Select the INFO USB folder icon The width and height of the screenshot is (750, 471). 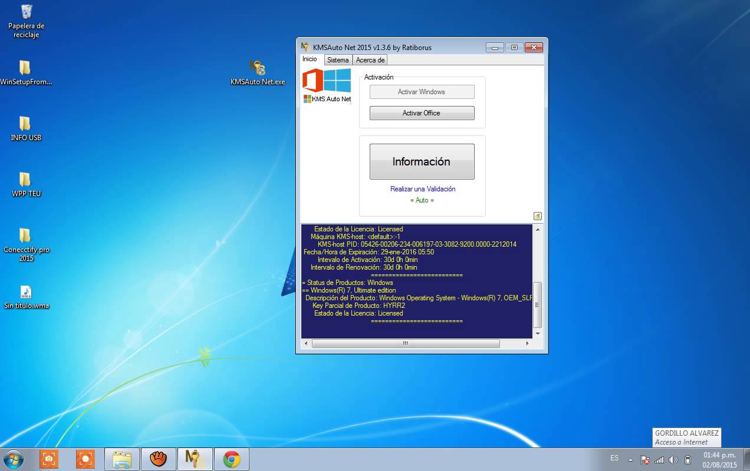click(26, 129)
